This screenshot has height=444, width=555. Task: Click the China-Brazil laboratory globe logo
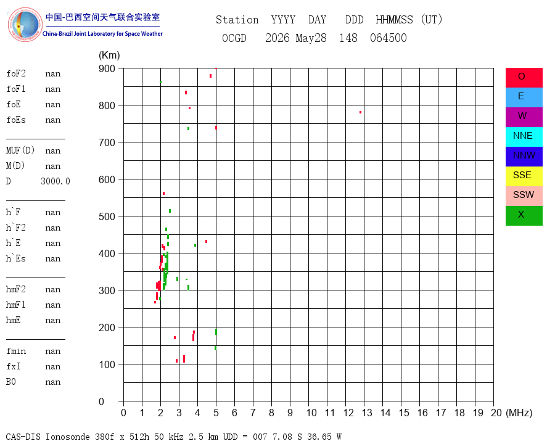pyautogui.click(x=25, y=25)
